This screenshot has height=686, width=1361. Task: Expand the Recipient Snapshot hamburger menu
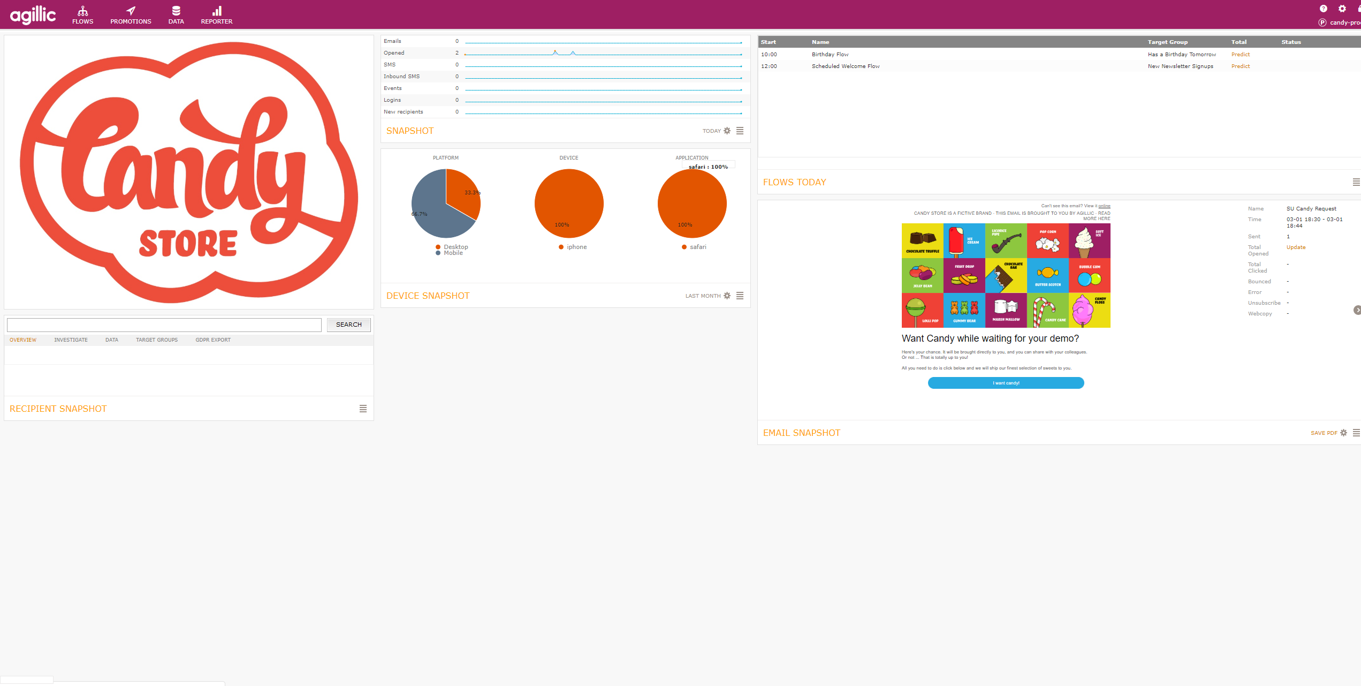pyautogui.click(x=363, y=409)
